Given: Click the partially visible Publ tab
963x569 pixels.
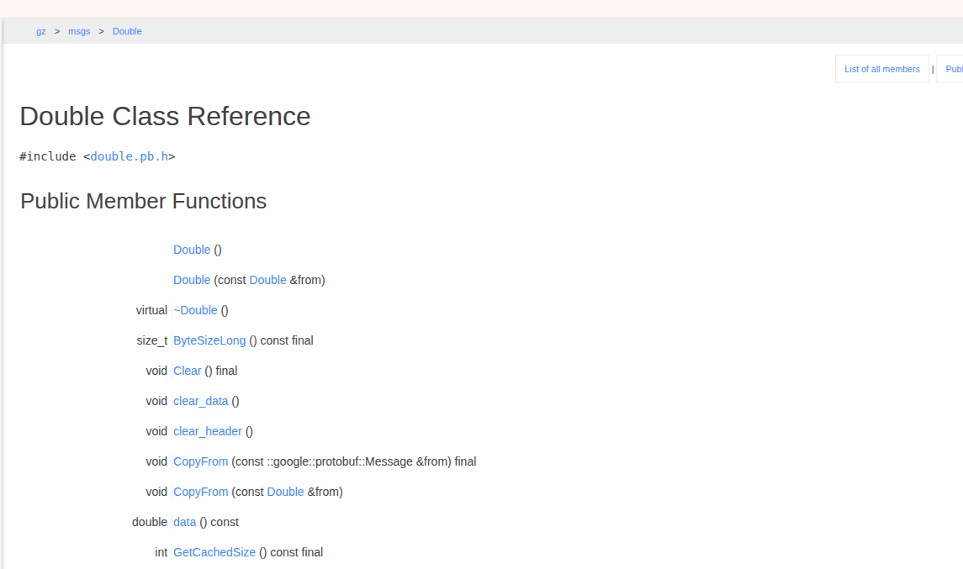Looking at the screenshot, I should [x=953, y=69].
